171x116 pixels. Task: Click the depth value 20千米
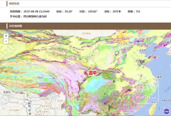coord(116,12)
